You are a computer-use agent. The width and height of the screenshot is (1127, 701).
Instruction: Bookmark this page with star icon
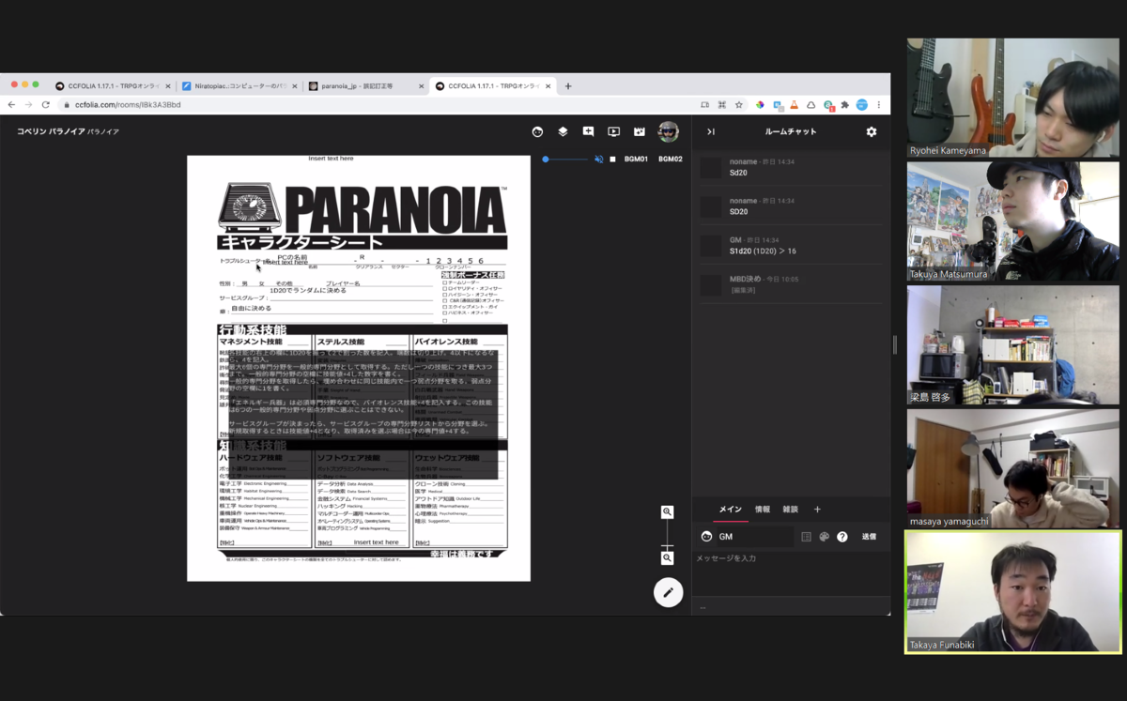click(739, 105)
